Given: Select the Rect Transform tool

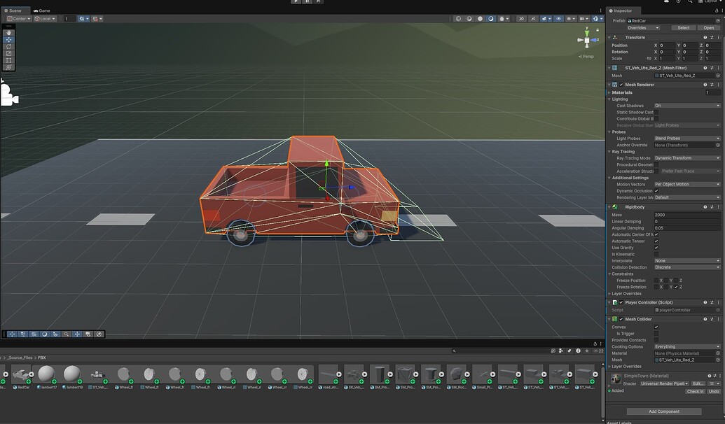Looking at the screenshot, I should [x=8, y=59].
